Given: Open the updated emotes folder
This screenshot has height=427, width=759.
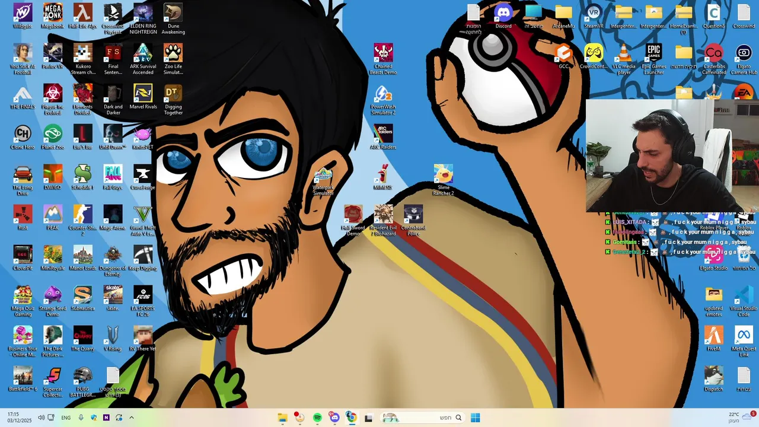Looking at the screenshot, I should (x=714, y=301).
